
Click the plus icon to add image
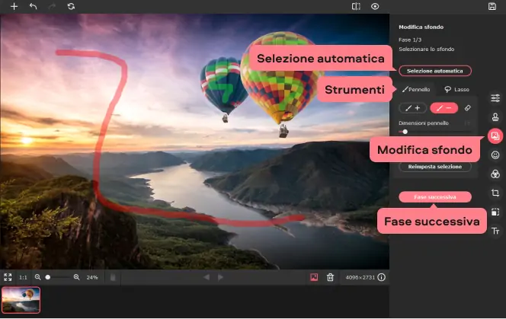coord(14,6)
